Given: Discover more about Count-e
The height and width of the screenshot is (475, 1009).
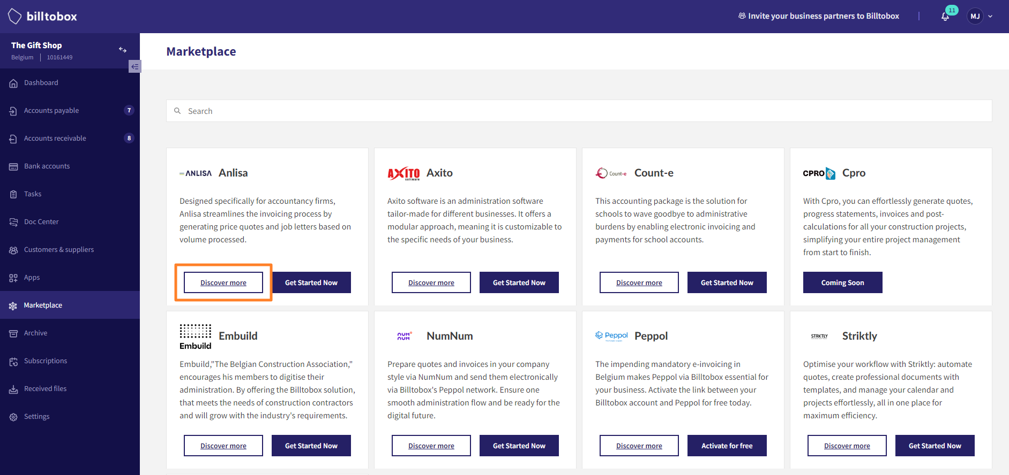Looking at the screenshot, I should [639, 282].
